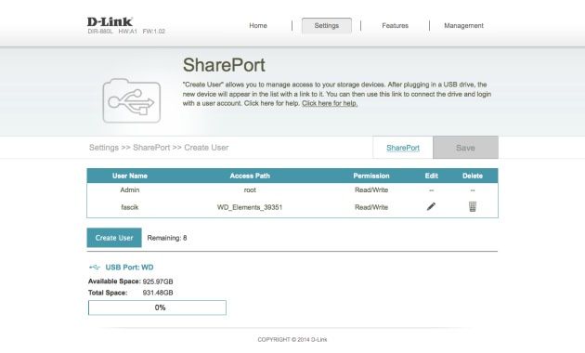Click the WD_Elements_39351 access path
The width and height of the screenshot is (585, 353).
[250, 207]
